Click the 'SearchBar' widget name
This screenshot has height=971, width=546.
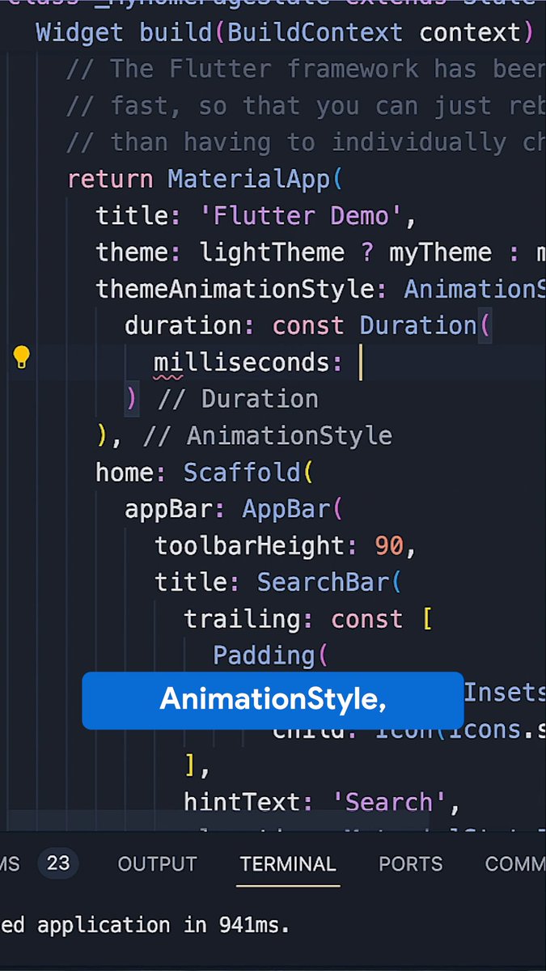324,583
